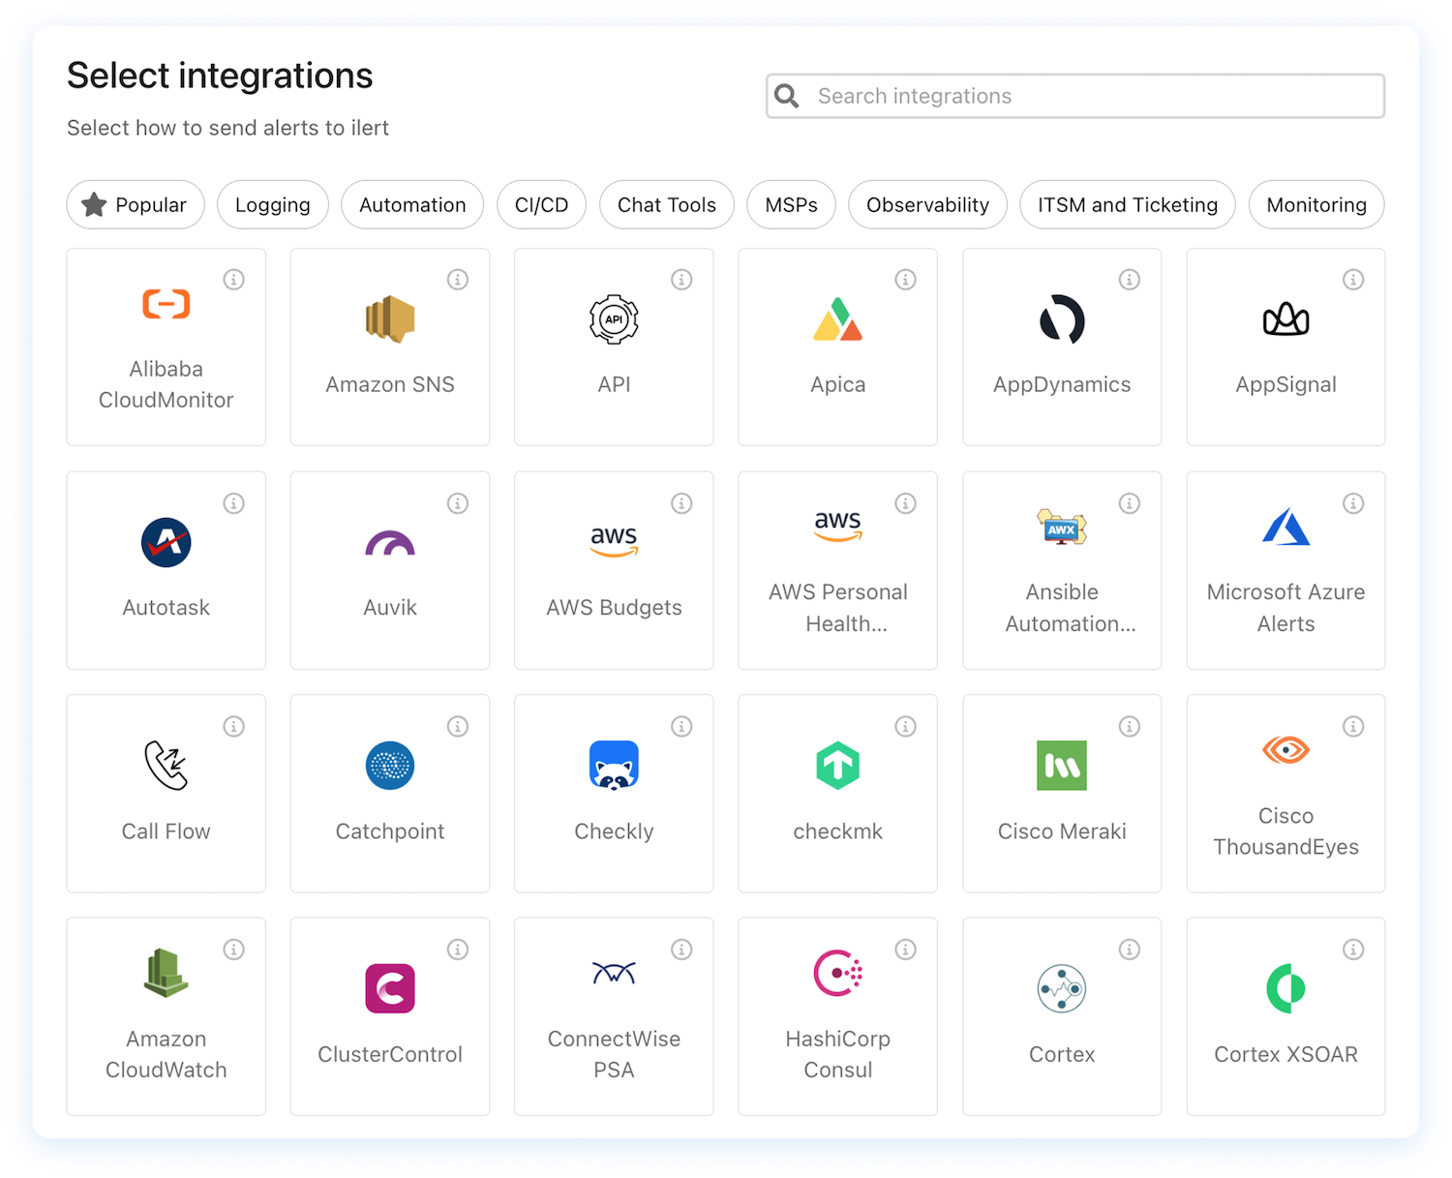The width and height of the screenshot is (1452, 1178).
Task: Select the Cortex logo icon
Action: (1062, 988)
